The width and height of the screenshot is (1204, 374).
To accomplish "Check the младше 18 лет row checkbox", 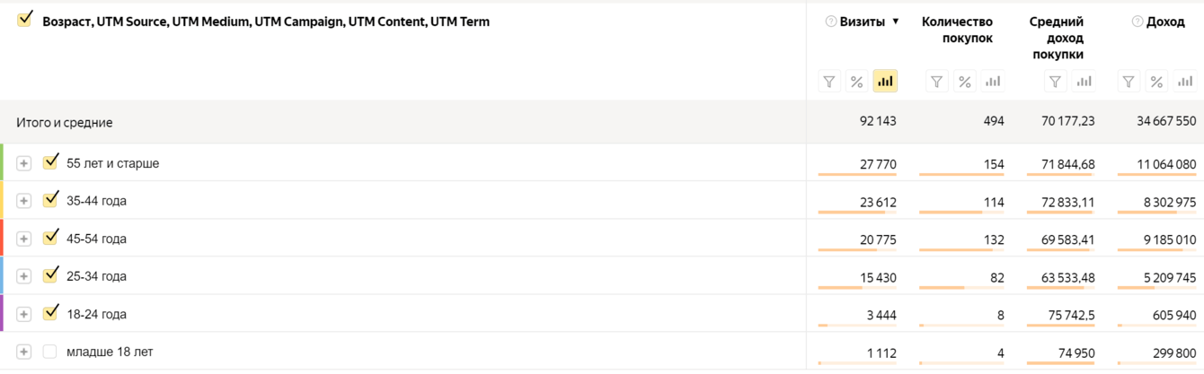I will click(x=50, y=352).
